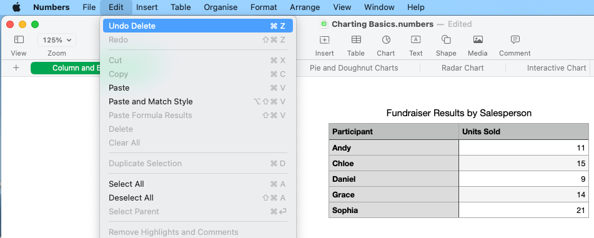Select the Units Sold header cell
Viewport: 594px width, 238px height.
(523, 132)
